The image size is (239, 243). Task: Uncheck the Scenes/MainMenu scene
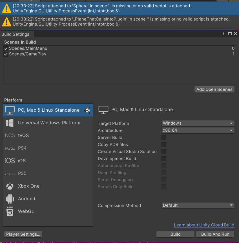click(x=6, y=48)
